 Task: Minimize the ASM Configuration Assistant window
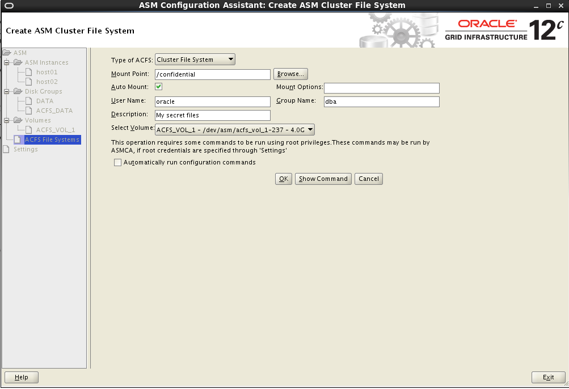pos(536,6)
